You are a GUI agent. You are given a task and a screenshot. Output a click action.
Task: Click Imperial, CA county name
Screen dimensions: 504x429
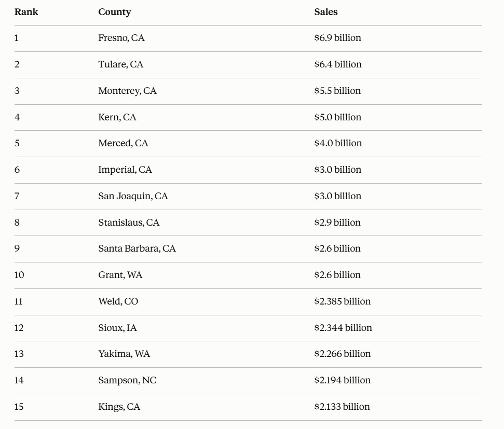pos(125,170)
